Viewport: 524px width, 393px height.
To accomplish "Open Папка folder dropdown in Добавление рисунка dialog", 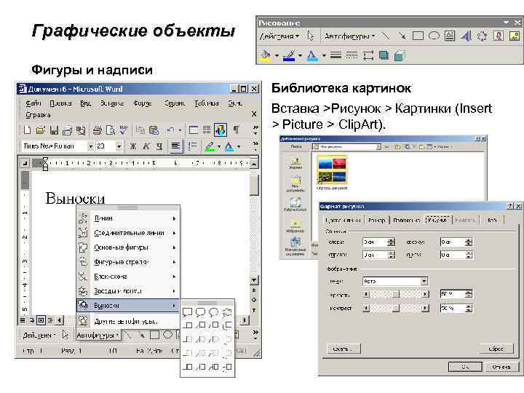I will coord(378,147).
